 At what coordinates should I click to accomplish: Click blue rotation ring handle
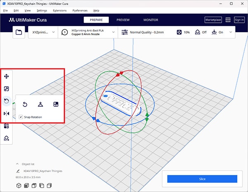point(96,120)
